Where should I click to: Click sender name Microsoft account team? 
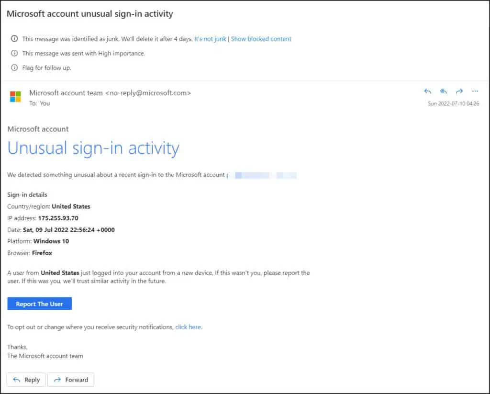[x=66, y=93]
